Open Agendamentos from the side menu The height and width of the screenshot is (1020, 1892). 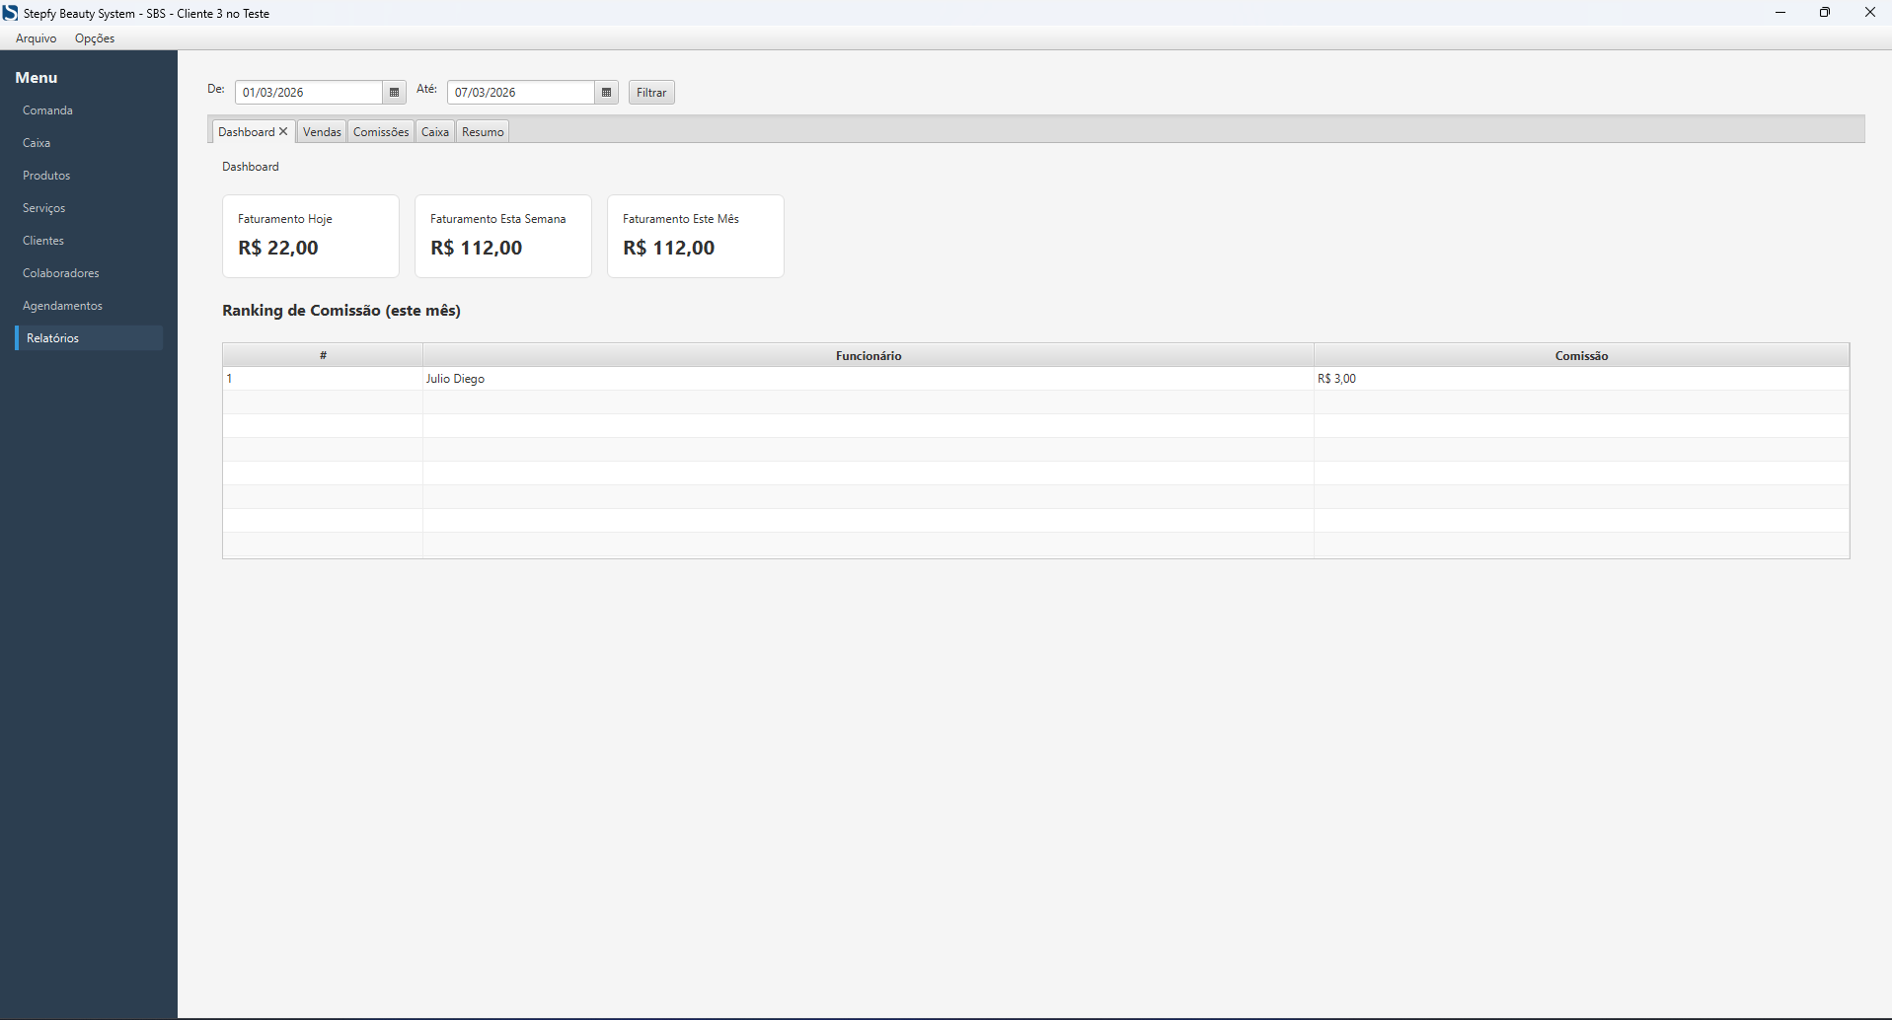(62, 306)
